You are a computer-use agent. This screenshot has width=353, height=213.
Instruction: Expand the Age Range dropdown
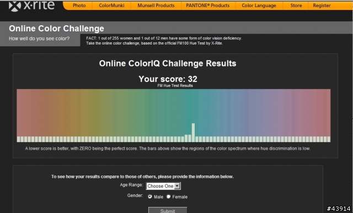[163, 186]
